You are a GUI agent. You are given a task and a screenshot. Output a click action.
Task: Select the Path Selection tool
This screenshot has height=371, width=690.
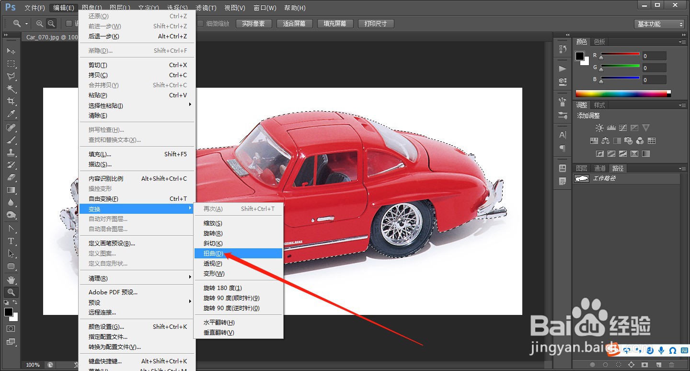(x=11, y=254)
